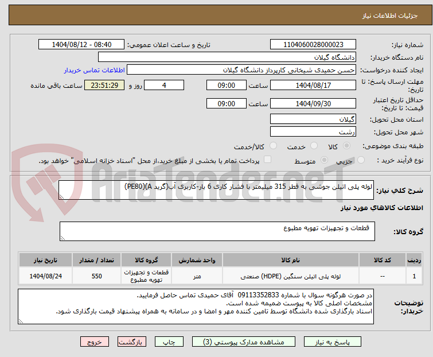
Task: Click row number 1 cell
Action: coord(414,275)
